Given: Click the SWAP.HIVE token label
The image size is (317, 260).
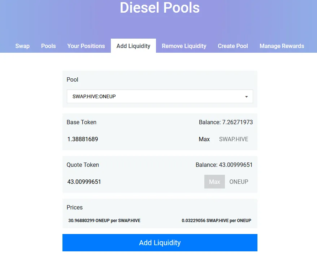Looking at the screenshot, I should click(234, 139).
